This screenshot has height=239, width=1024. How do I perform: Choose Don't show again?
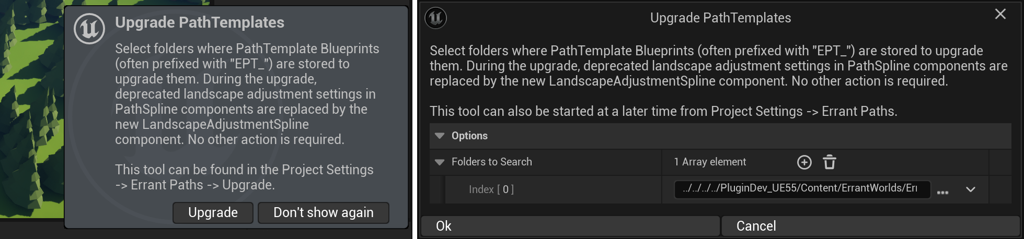click(x=323, y=213)
